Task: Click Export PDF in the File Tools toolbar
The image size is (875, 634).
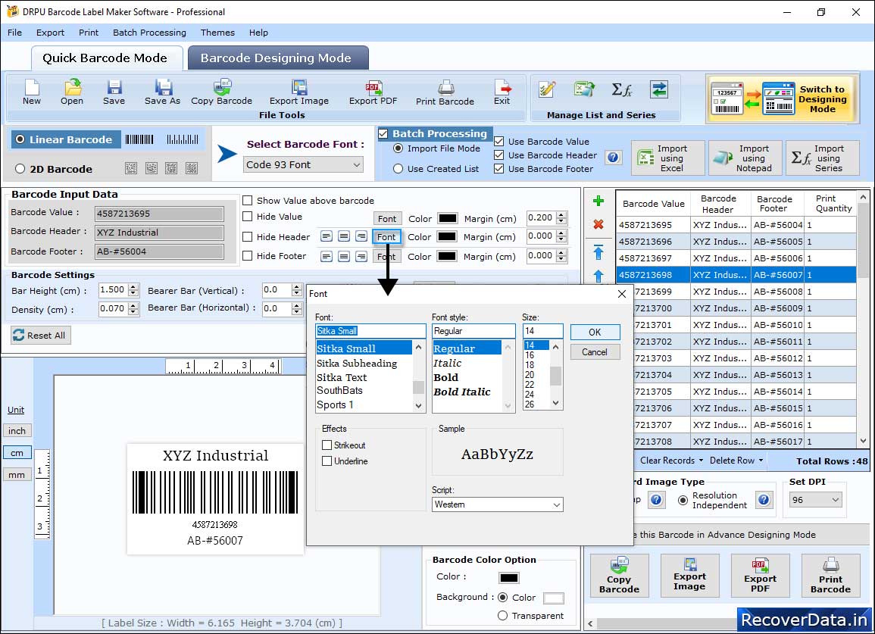Action: [373, 92]
